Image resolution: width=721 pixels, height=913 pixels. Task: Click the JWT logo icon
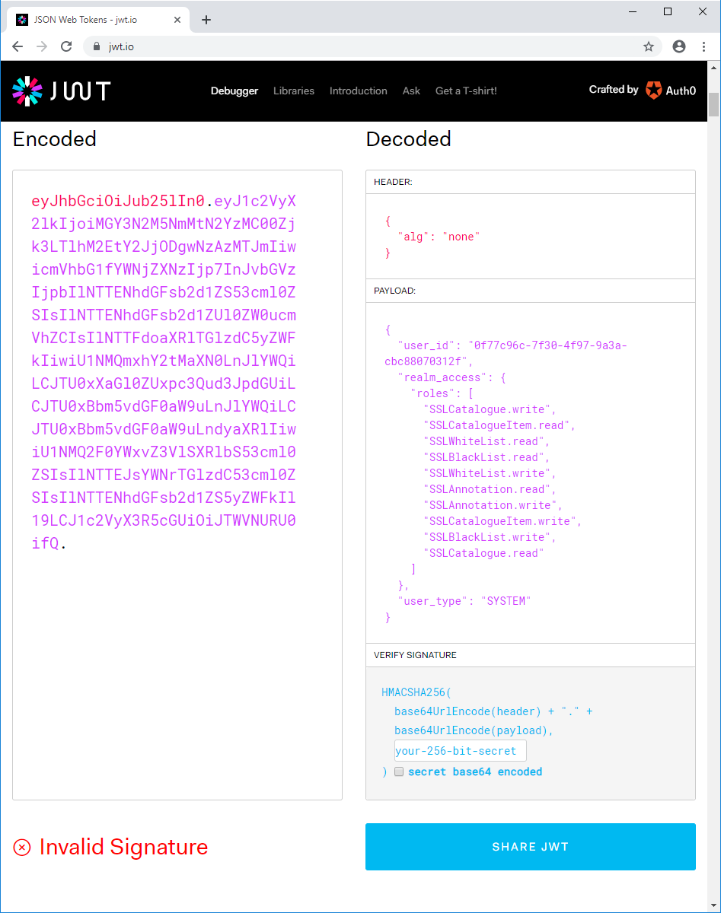[27, 91]
